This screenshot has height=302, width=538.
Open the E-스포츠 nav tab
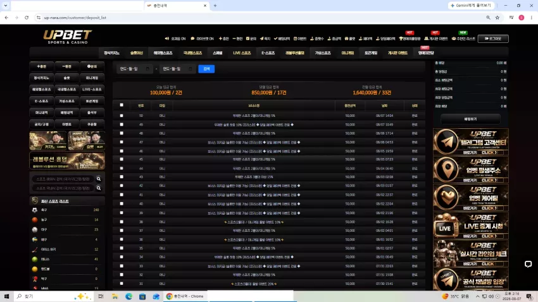pos(268,52)
